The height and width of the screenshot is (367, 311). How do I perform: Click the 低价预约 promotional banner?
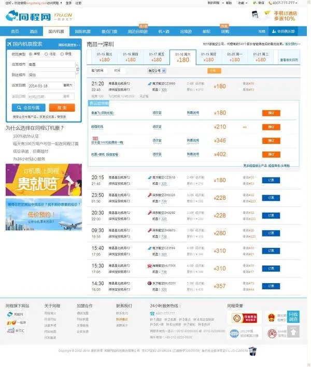tap(44, 214)
